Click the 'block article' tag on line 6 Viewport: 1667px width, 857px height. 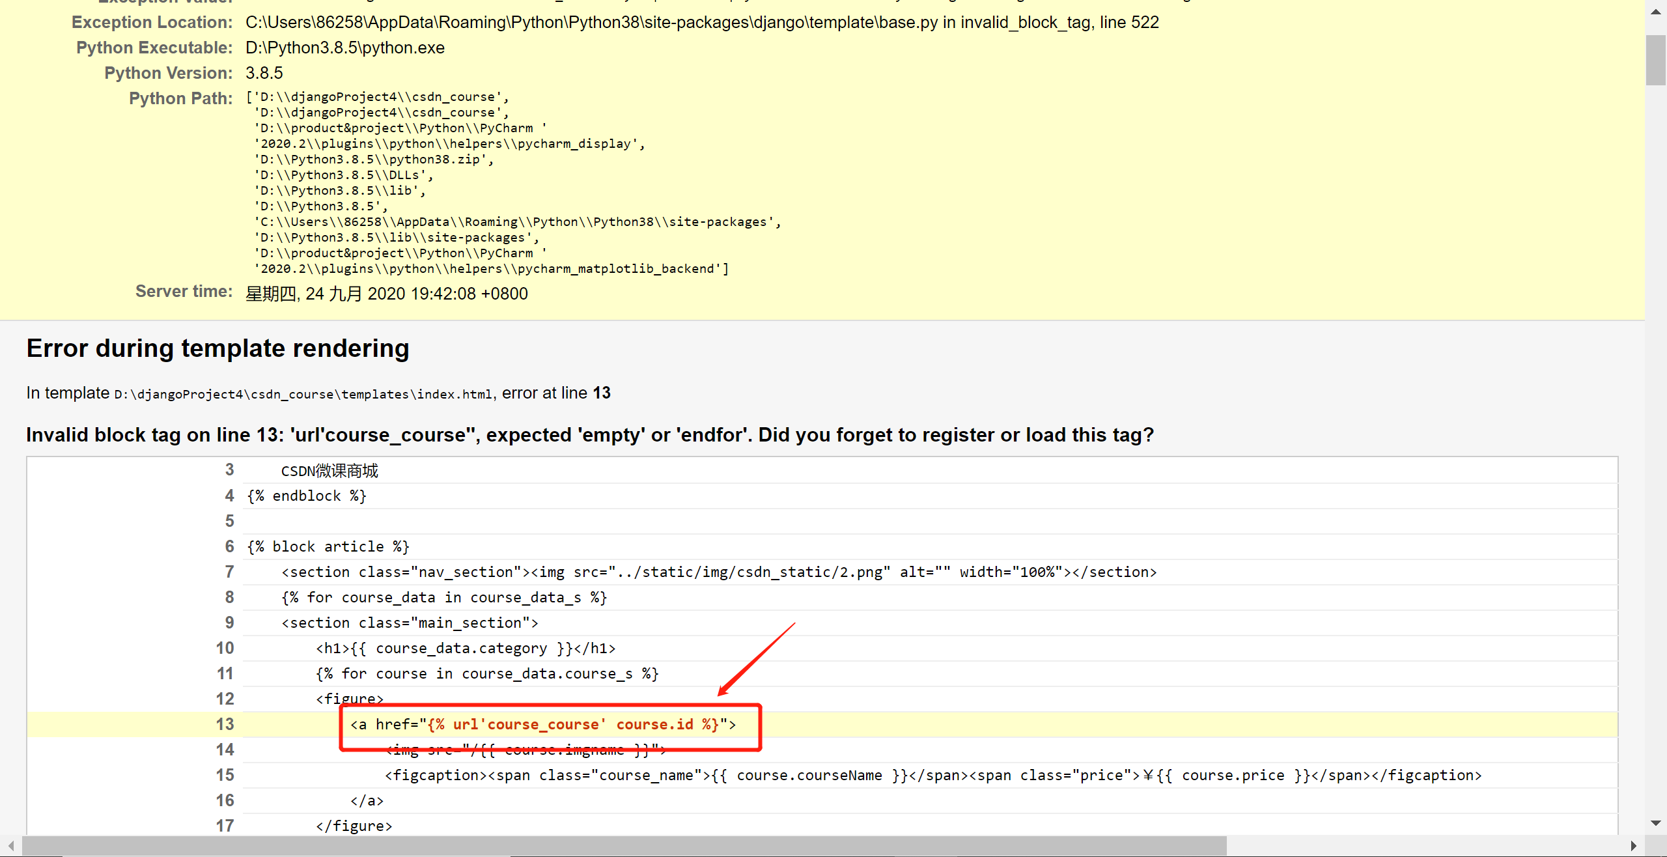point(328,546)
